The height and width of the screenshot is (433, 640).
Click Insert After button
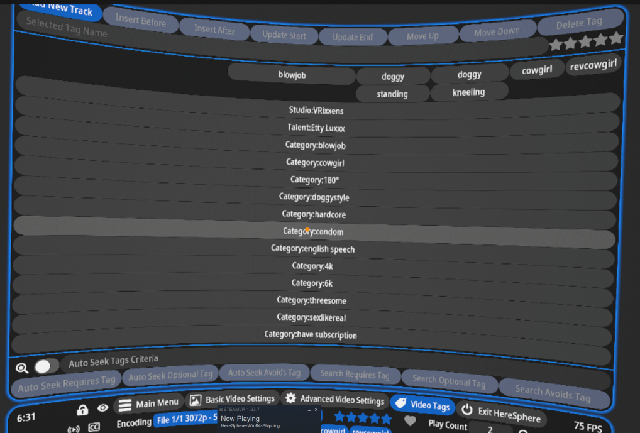click(x=214, y=29)
